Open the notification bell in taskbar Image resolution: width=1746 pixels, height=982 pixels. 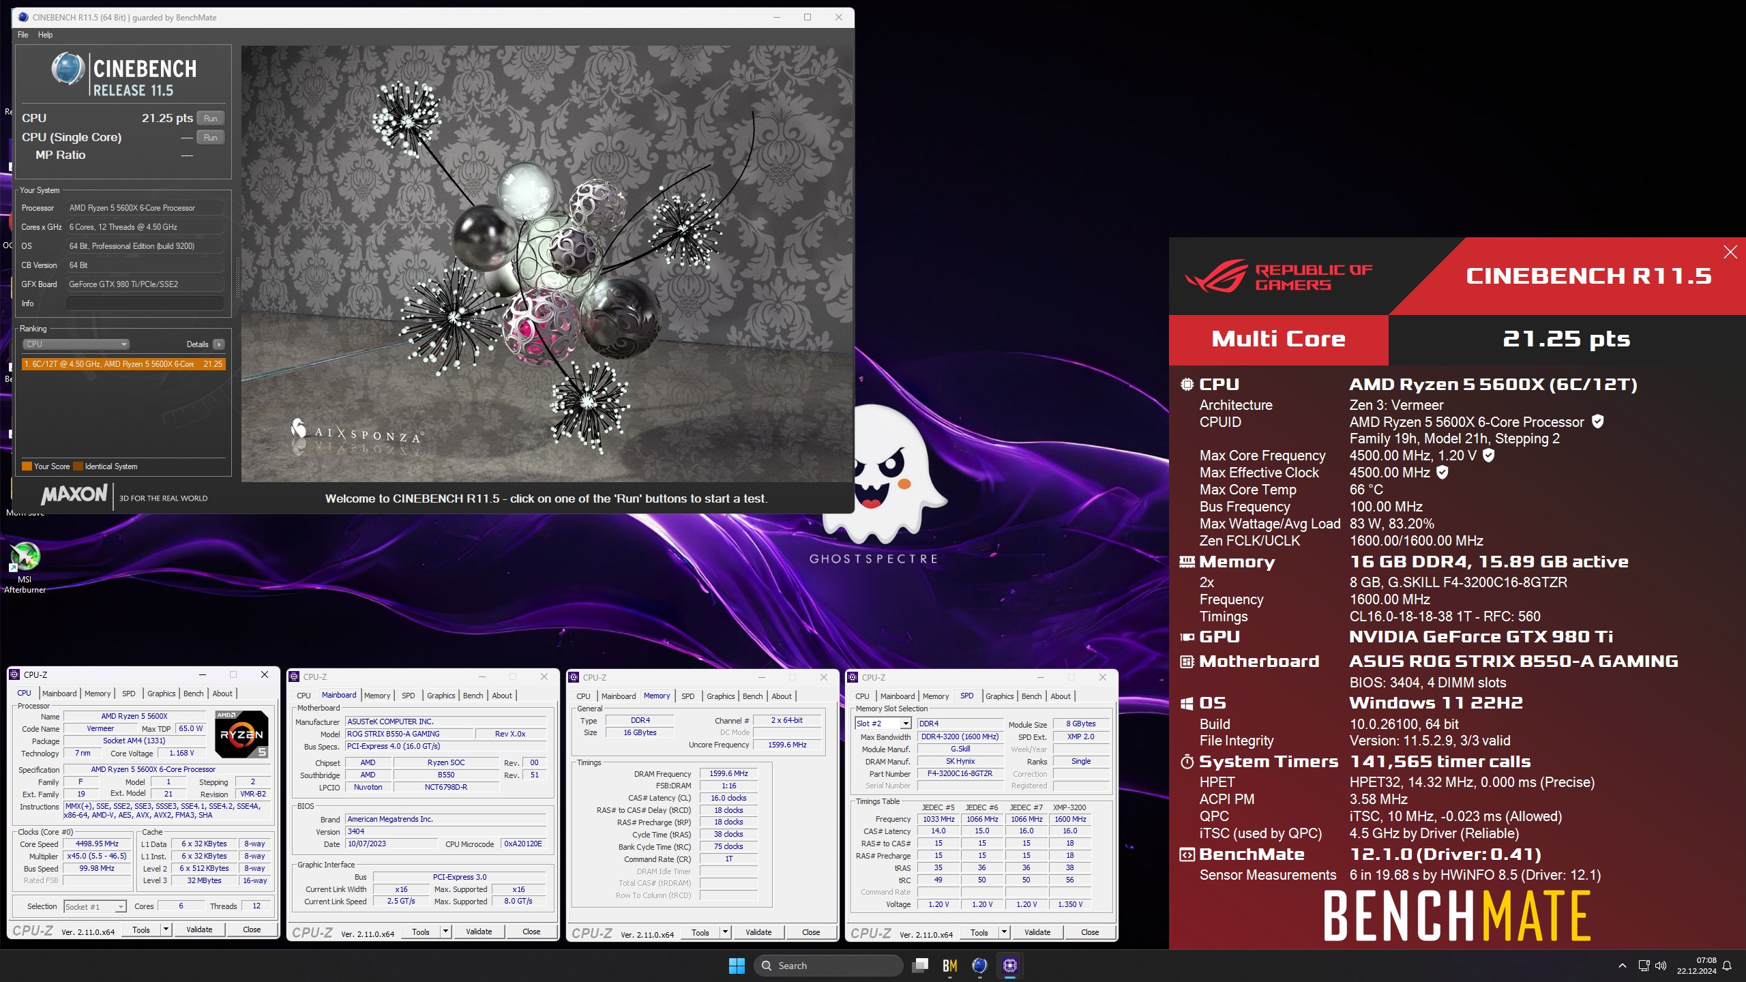(1727, 966)
